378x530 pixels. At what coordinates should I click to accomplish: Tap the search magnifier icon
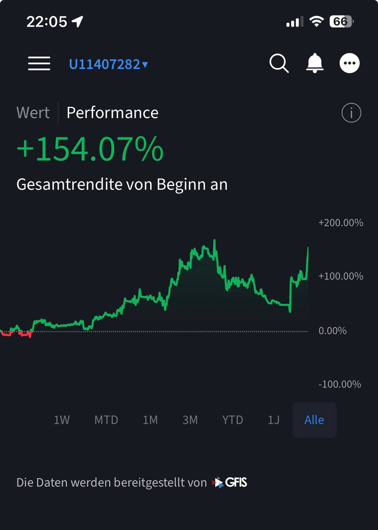click(x=279, y=64)
